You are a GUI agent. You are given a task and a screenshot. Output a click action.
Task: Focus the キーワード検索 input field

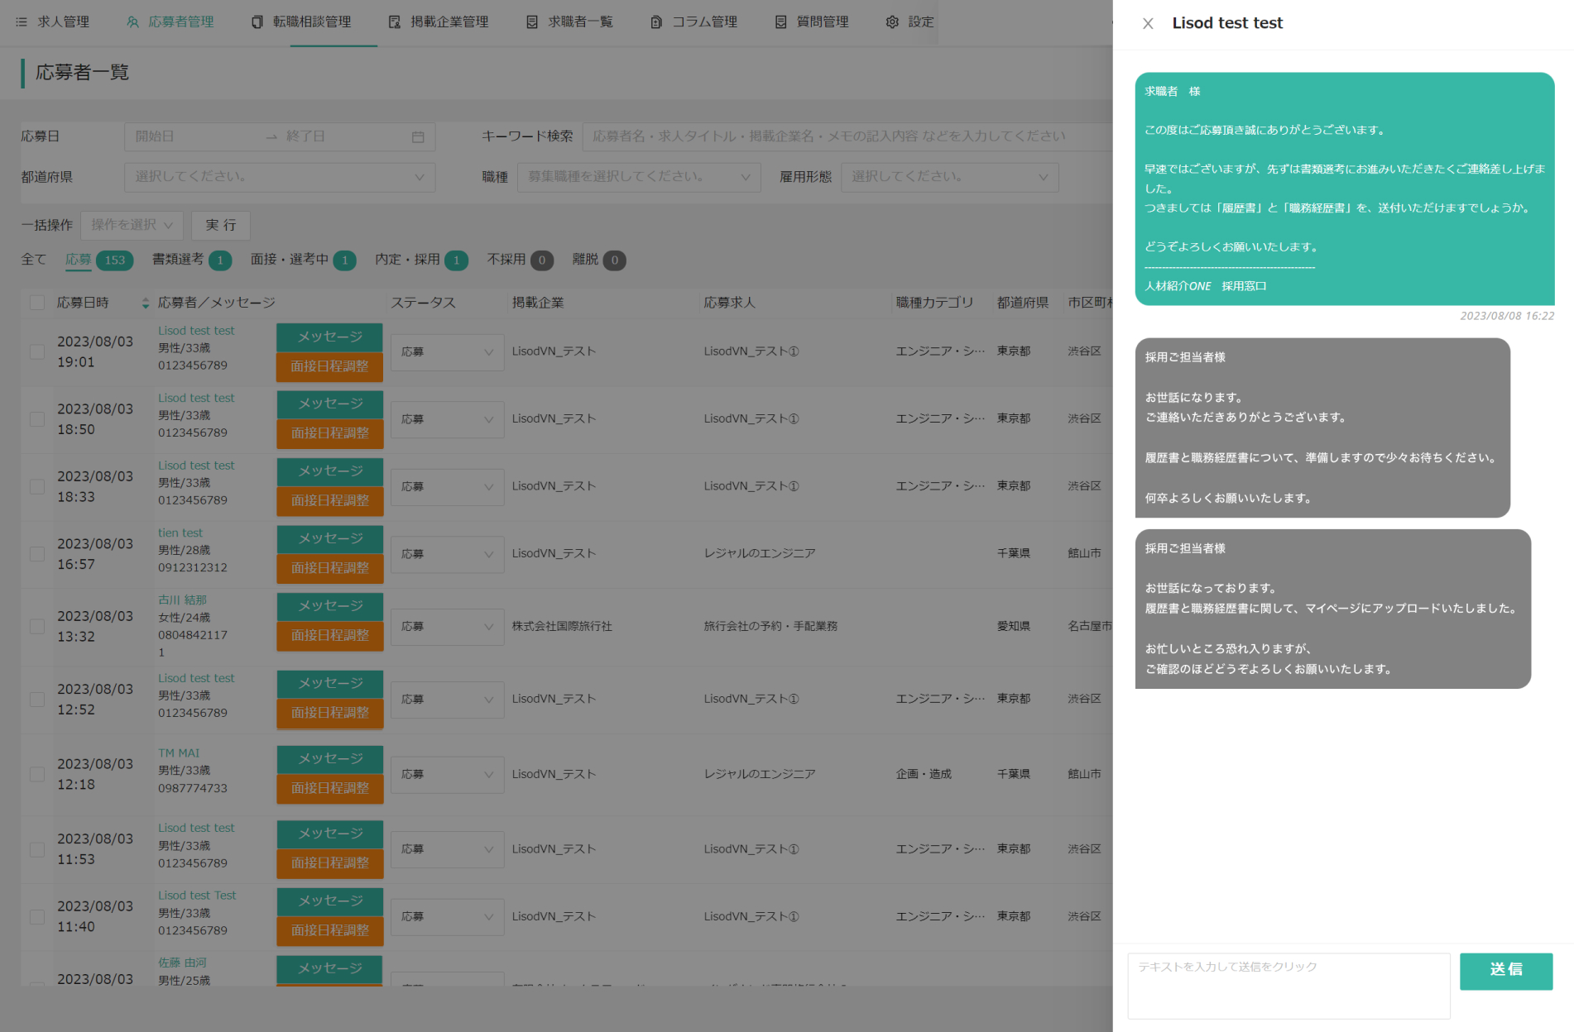coord(847,136)
